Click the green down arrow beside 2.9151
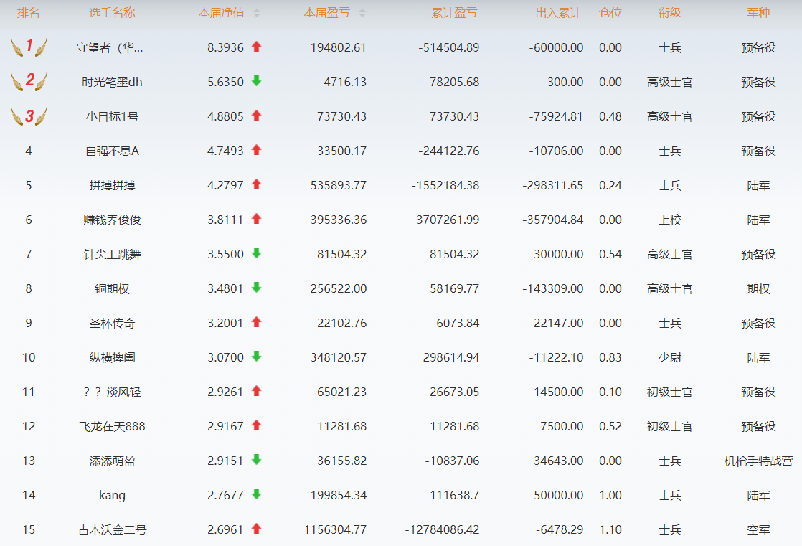Image resolution: width=802 pixels, height=546 pixels. [x=257, y=460]
